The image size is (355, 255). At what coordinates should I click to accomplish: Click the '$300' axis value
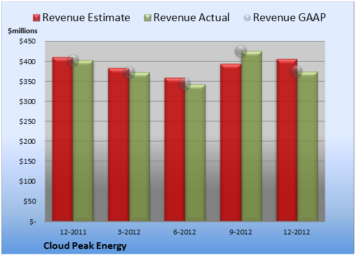pyautogui.click(x=27, y=102)
